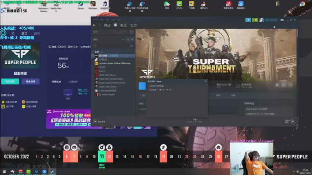Viewport: 312px width, 175px height.
Task: Open the Super People encyclopedia icon in toolbox
Action: (24, 102)
